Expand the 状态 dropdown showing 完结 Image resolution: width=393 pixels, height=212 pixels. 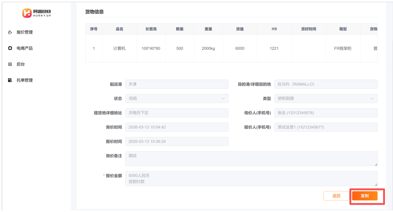coord(177,98)
